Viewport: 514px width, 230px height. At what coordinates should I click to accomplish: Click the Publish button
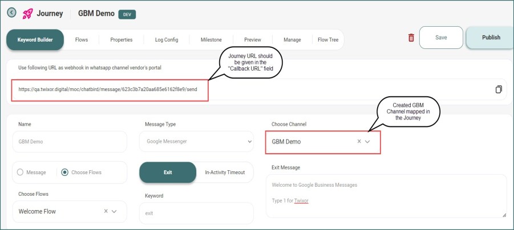pyautogui.click(x=491, y=38)
